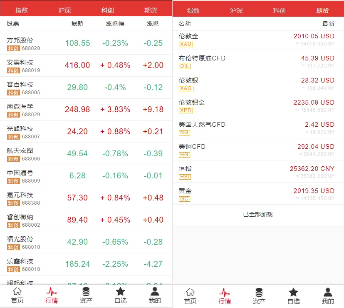Tap the 行情 pulse icon on the futures screen
Image resolution: width=344 pixels, height=308 pixels.
point(225,292)
